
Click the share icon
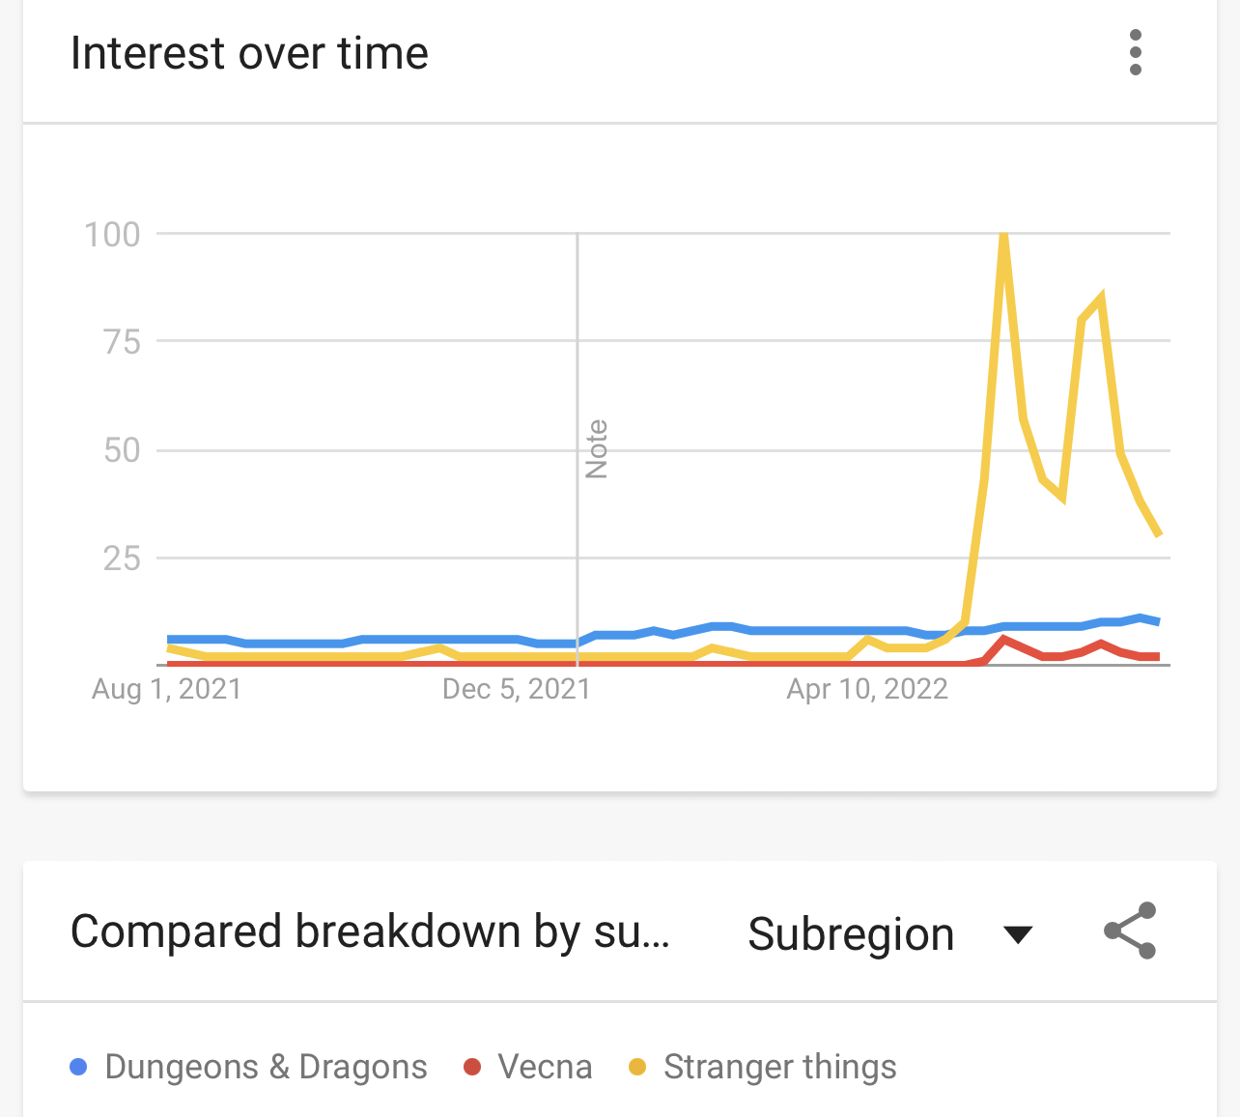point(1130,931)
